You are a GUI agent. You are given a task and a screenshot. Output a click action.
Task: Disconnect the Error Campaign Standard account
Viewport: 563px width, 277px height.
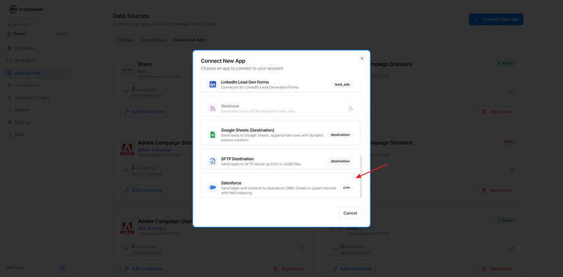click(x=497, y=190)
